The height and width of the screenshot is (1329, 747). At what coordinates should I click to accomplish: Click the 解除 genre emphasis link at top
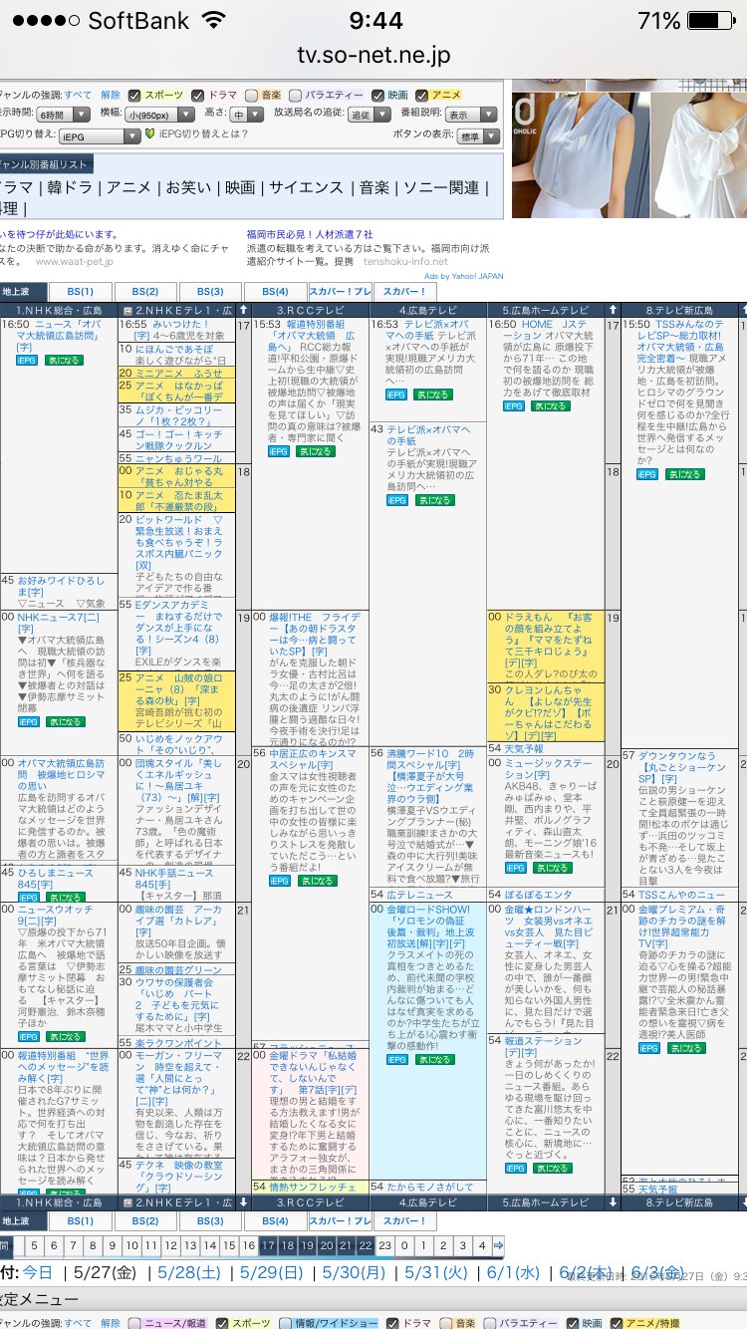[x=110, y=95]
